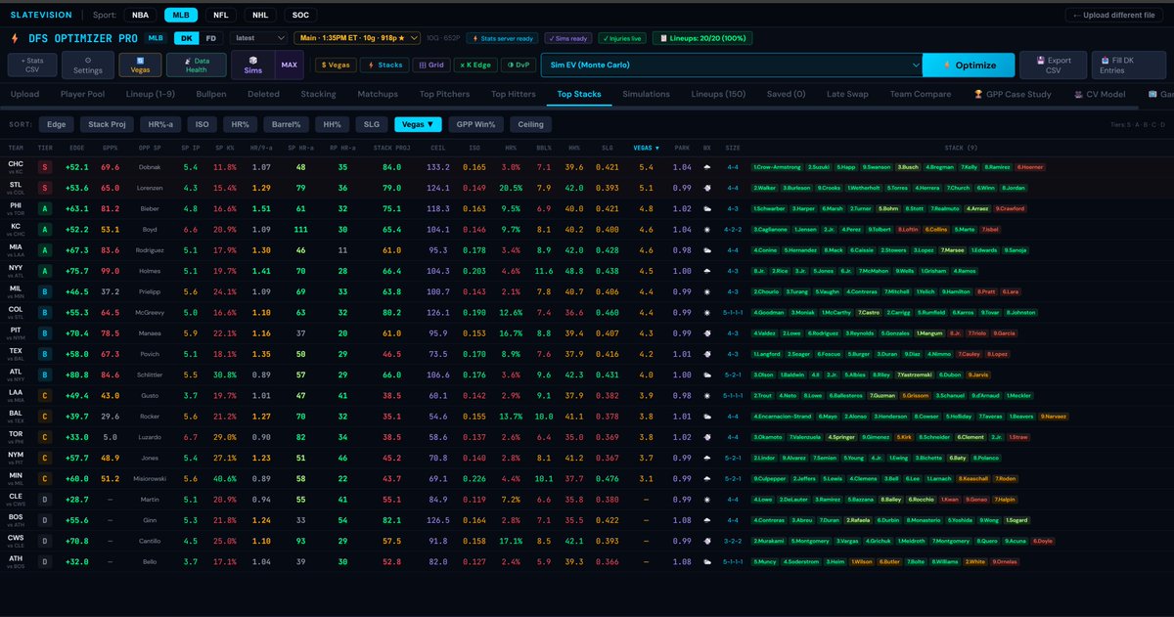Open the Sim EV (Monte Carlo) dropdown
The height and width of the screenshot is (617, 1174).
pos(733,65)
